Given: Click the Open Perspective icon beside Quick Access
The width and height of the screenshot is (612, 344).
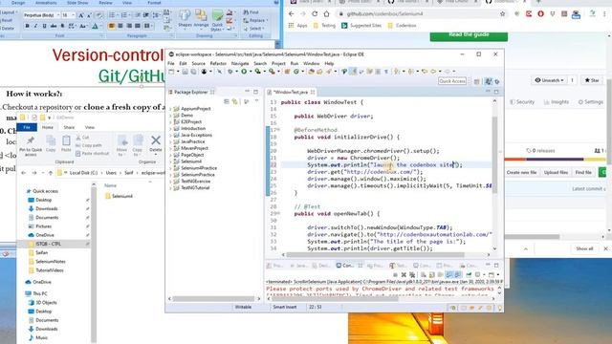Looking at the screenshot, I should point(476,81).
